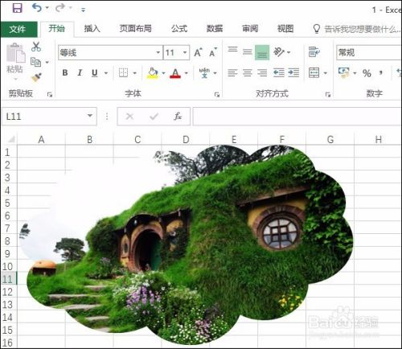402x349 pixels.
Task: Toggle Underline formatting
Action: [95, 73]
